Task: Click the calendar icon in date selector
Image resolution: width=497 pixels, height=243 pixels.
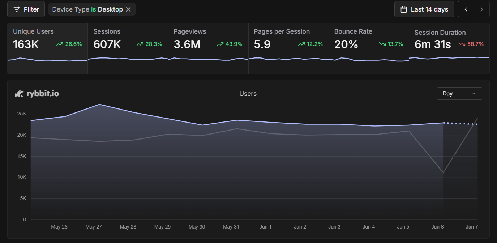Action: [404, 9]
